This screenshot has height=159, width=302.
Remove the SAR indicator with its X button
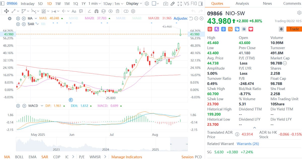24,24
